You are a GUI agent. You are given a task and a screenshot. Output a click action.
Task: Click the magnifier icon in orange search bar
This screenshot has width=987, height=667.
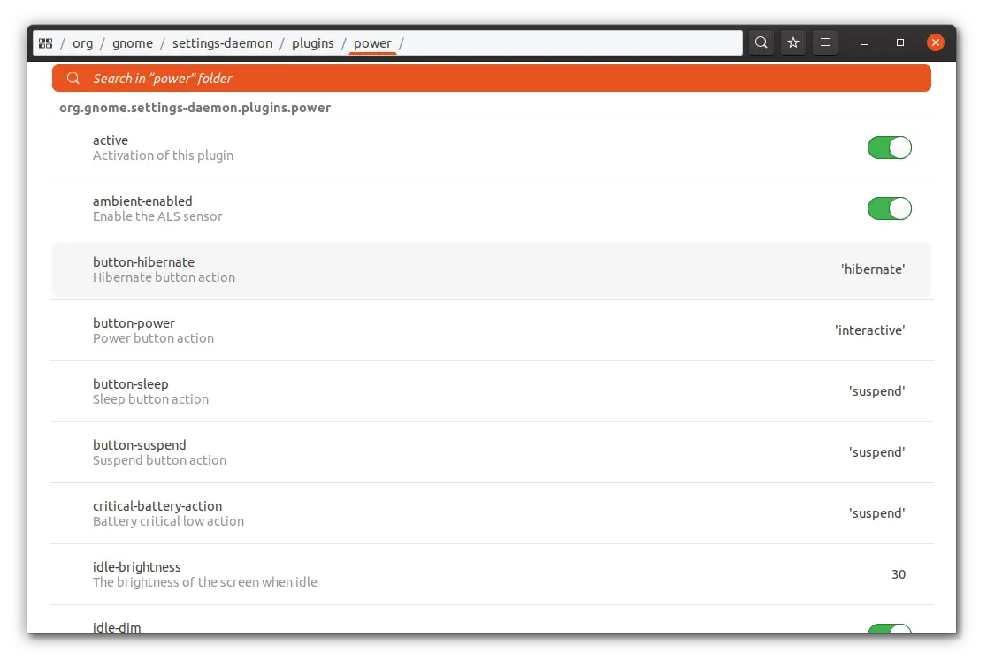(73, 78)
